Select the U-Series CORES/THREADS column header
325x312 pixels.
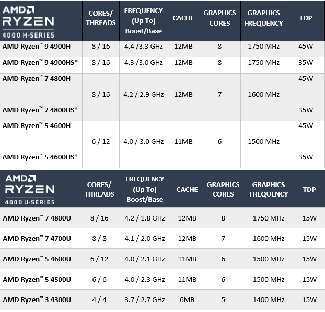point(99,189)
